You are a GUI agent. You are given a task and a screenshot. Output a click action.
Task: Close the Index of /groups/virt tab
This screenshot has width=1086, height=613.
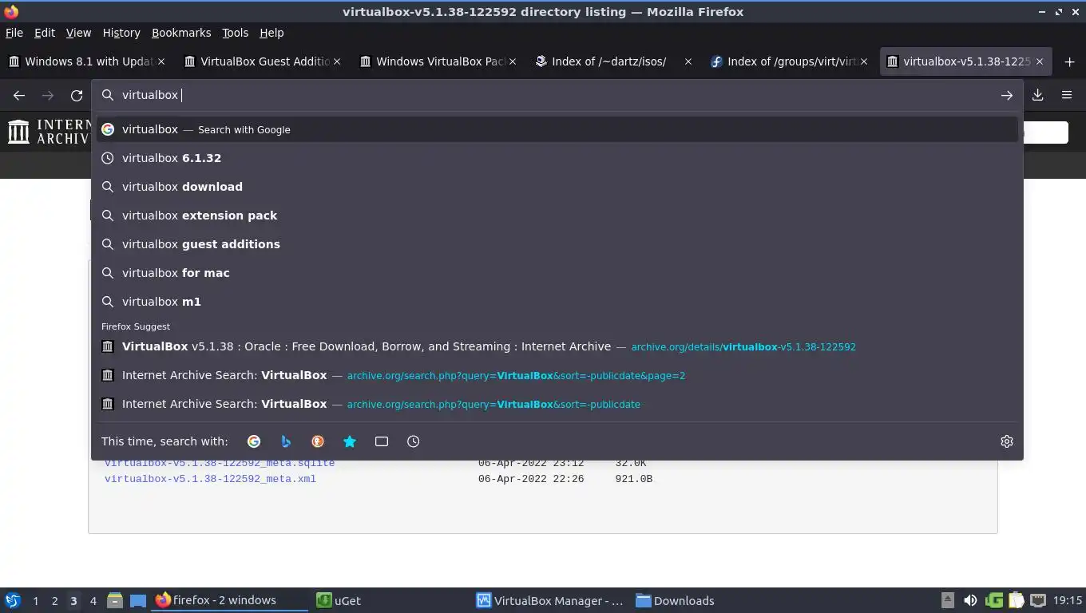click(x=864, y=61)
